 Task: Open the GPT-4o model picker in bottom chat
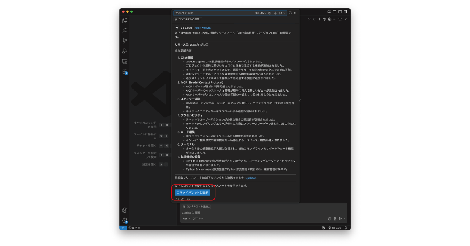tap(199, 219)
